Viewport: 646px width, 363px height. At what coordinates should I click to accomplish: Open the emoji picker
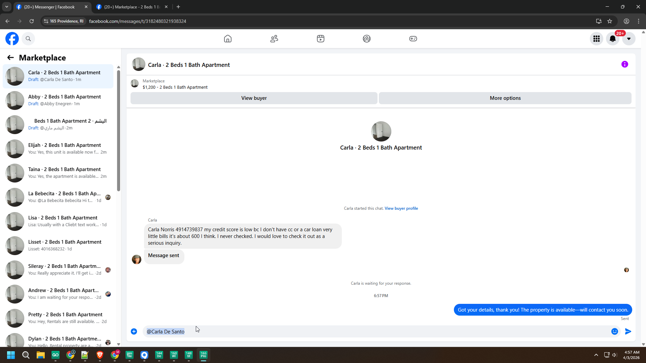pyautogui.click(x=615, y=331)
